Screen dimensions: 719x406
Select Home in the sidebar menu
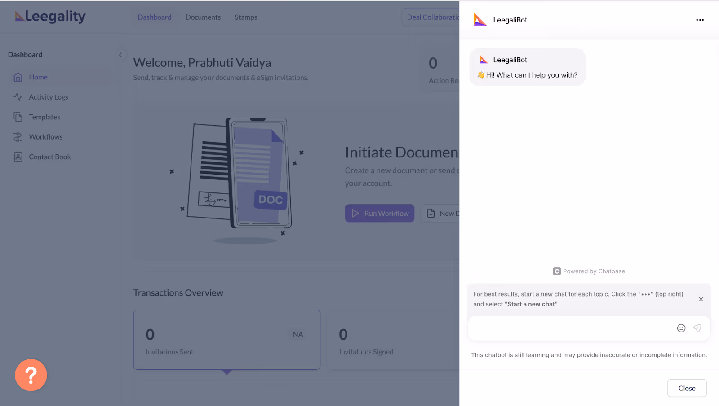pos(61,77)
